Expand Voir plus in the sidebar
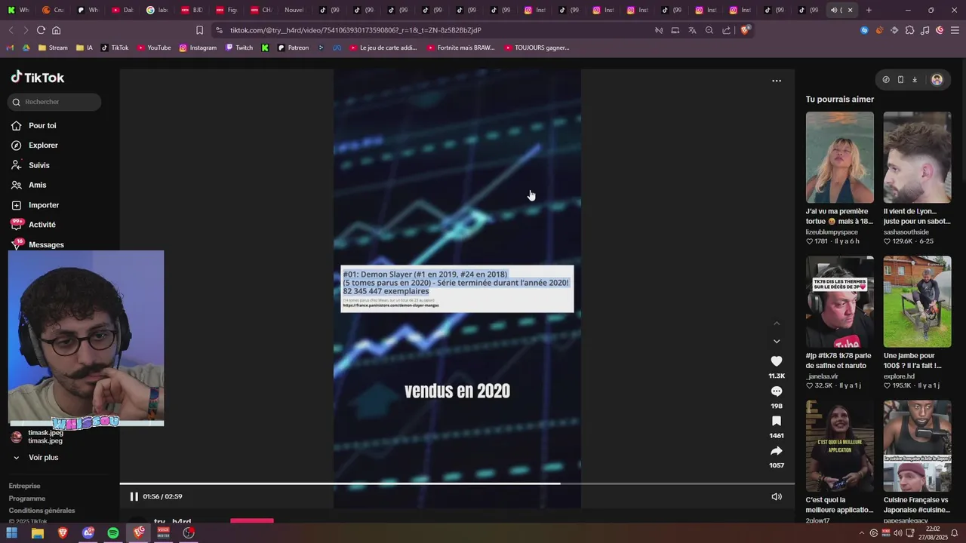The width and height of the screenshot is (966, 543). point(43,458)
